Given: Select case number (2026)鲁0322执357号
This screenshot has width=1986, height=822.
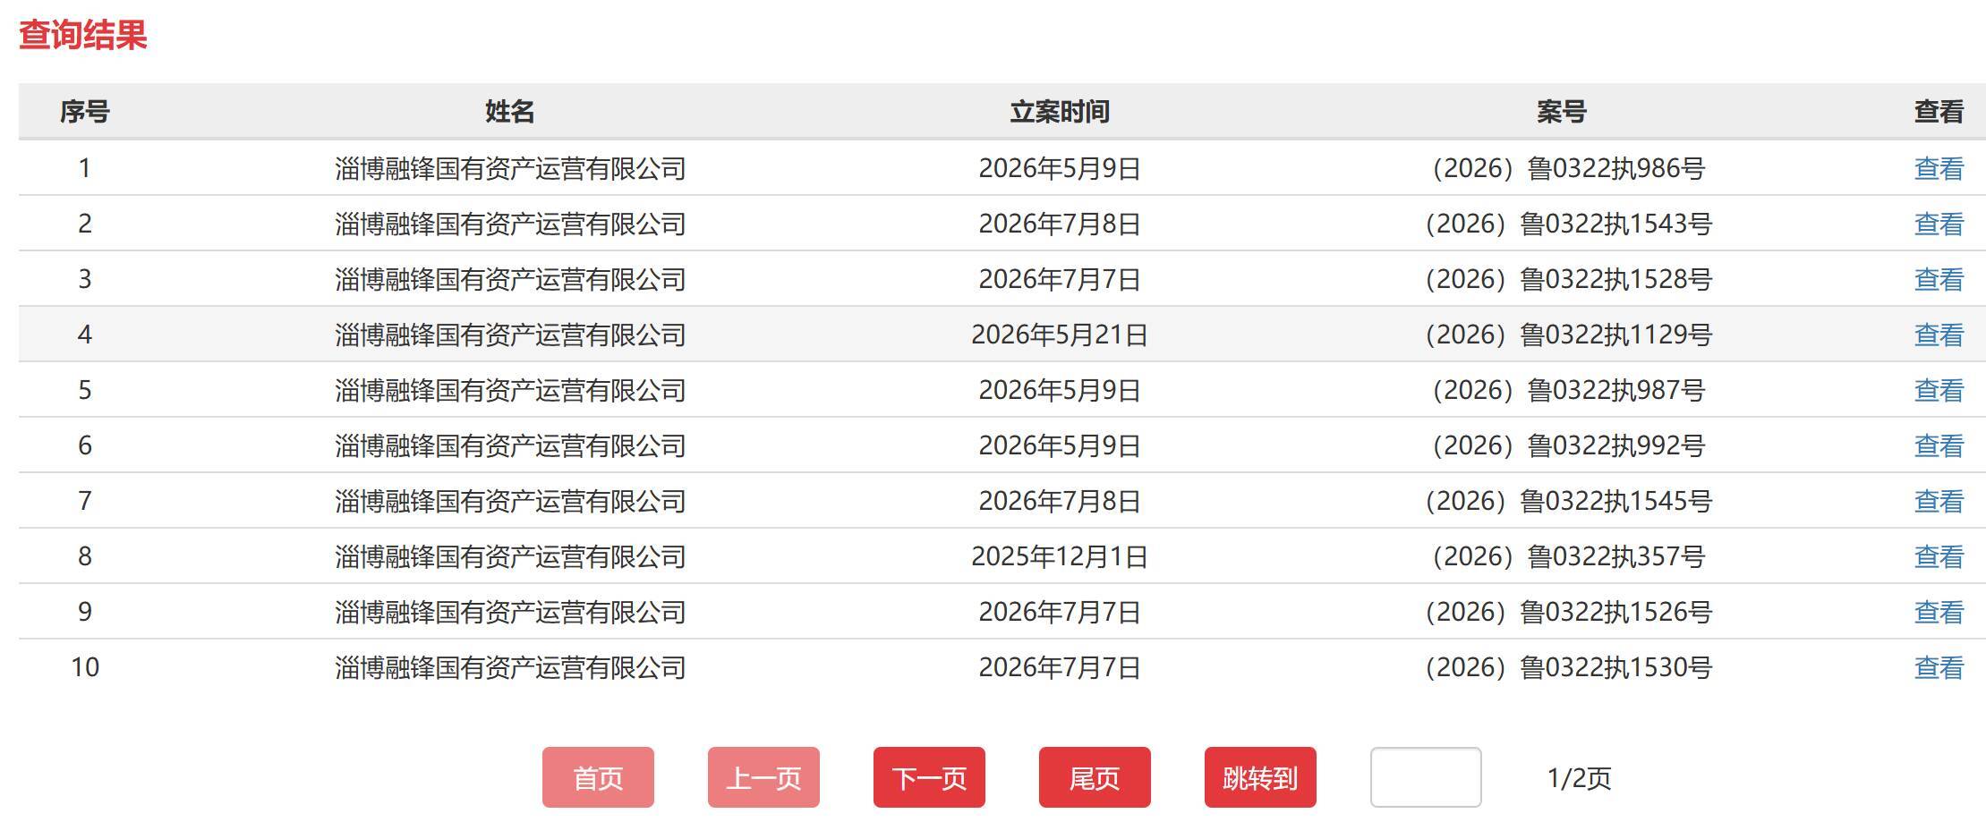Looking at the screenshot, I should (1568, 556).
